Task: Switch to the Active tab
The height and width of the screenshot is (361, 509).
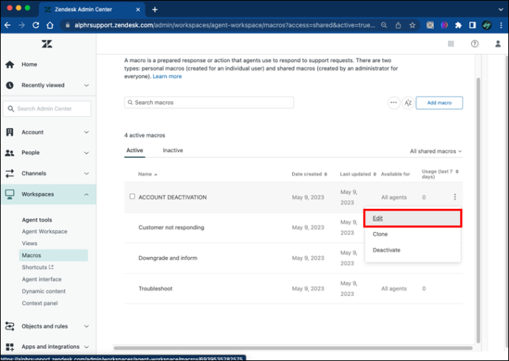Action: [134, 151]
